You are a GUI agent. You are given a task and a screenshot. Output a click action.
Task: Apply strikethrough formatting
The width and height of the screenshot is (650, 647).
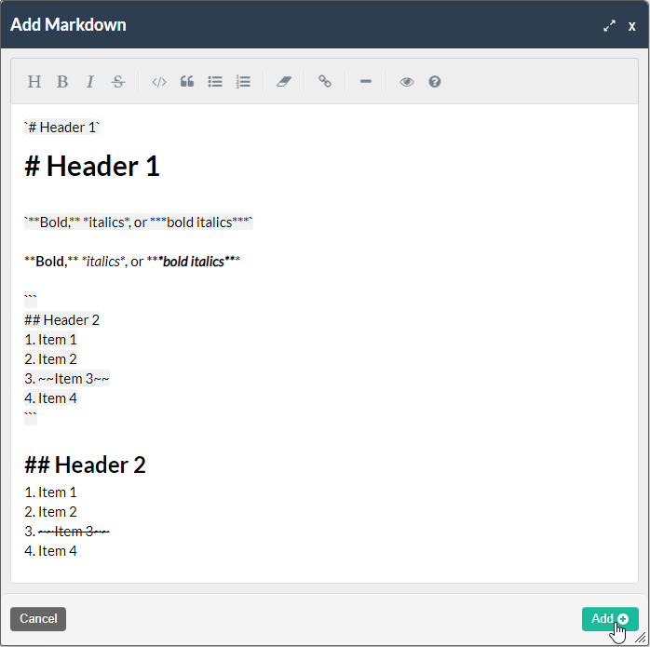coord(118,82)
